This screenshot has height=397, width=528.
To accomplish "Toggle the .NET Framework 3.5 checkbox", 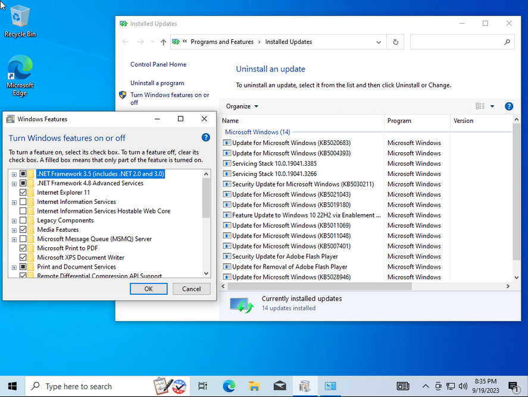I will click(23, 174).
